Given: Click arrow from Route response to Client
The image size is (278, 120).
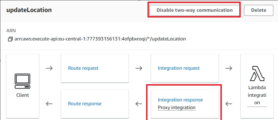Looking at the screenshot, I should tap(49, 104).
